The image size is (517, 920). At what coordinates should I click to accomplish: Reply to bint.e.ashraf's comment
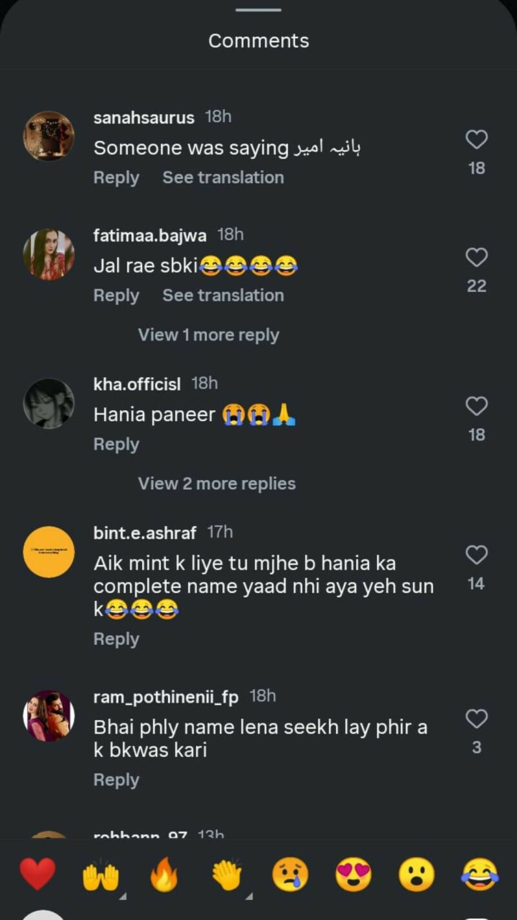click(x=116, y=639)
